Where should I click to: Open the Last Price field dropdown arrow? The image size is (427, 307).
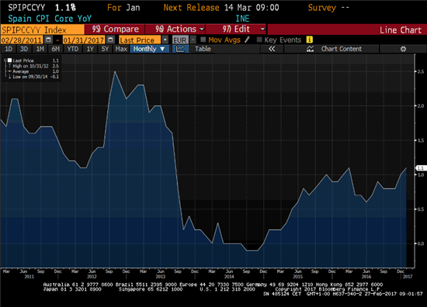coord(165,40)
